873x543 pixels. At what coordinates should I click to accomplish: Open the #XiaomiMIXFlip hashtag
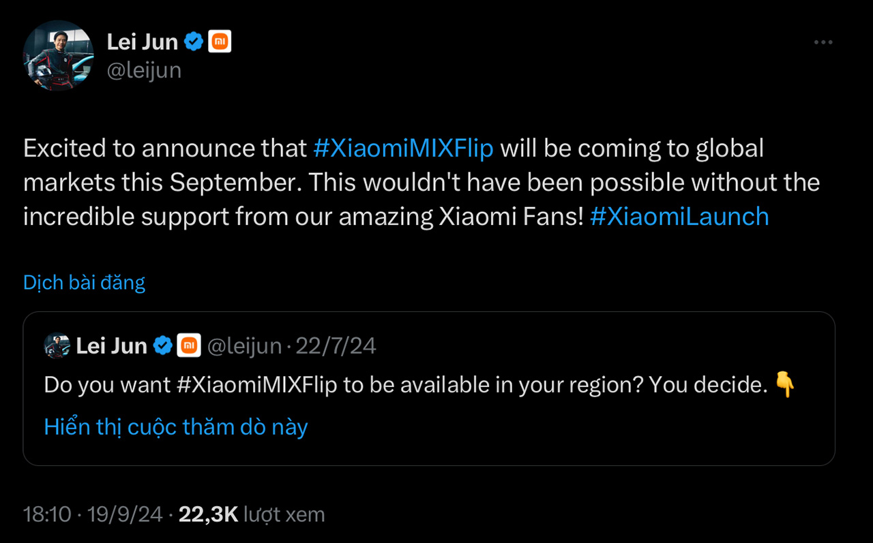[x=403, y=148]
